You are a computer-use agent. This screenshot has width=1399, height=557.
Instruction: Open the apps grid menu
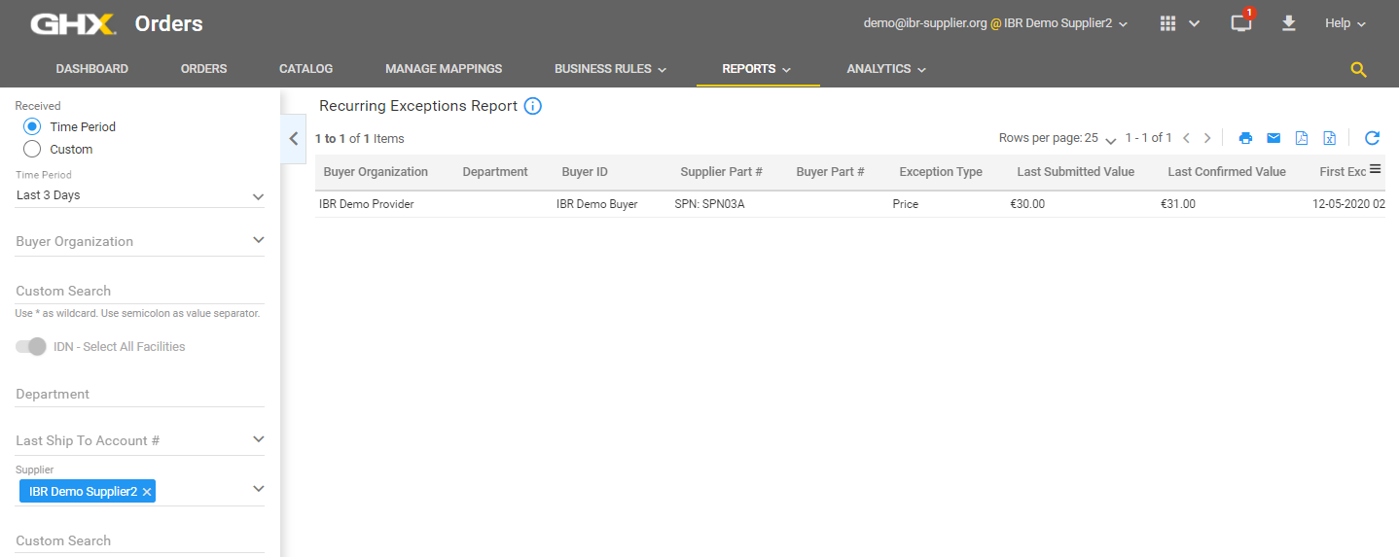[1168, 23]
